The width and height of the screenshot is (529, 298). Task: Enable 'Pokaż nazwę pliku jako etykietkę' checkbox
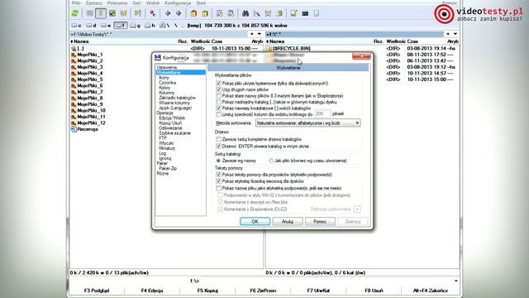(x=218, y=188)
